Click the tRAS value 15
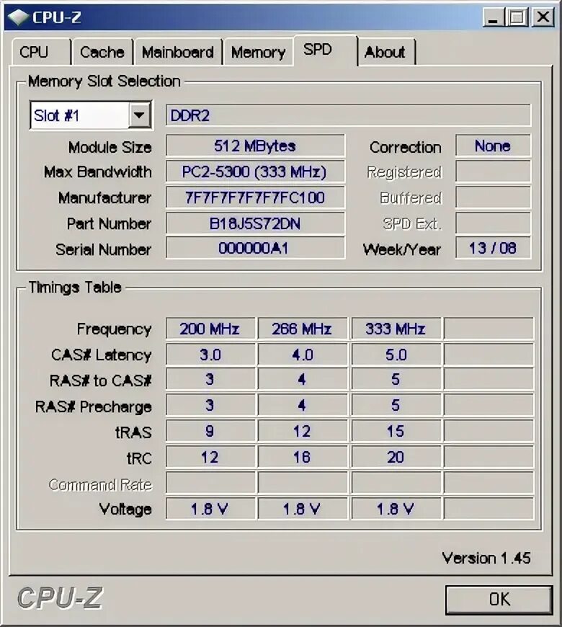The height and width of the screenshot is (627, 562). coord(396,432)
